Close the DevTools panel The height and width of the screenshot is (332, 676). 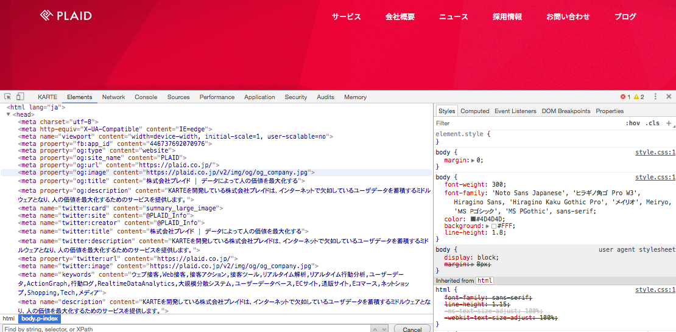[669, 97]
